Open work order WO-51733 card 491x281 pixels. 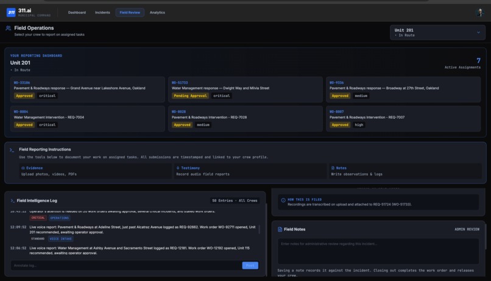tap(245, 90)
